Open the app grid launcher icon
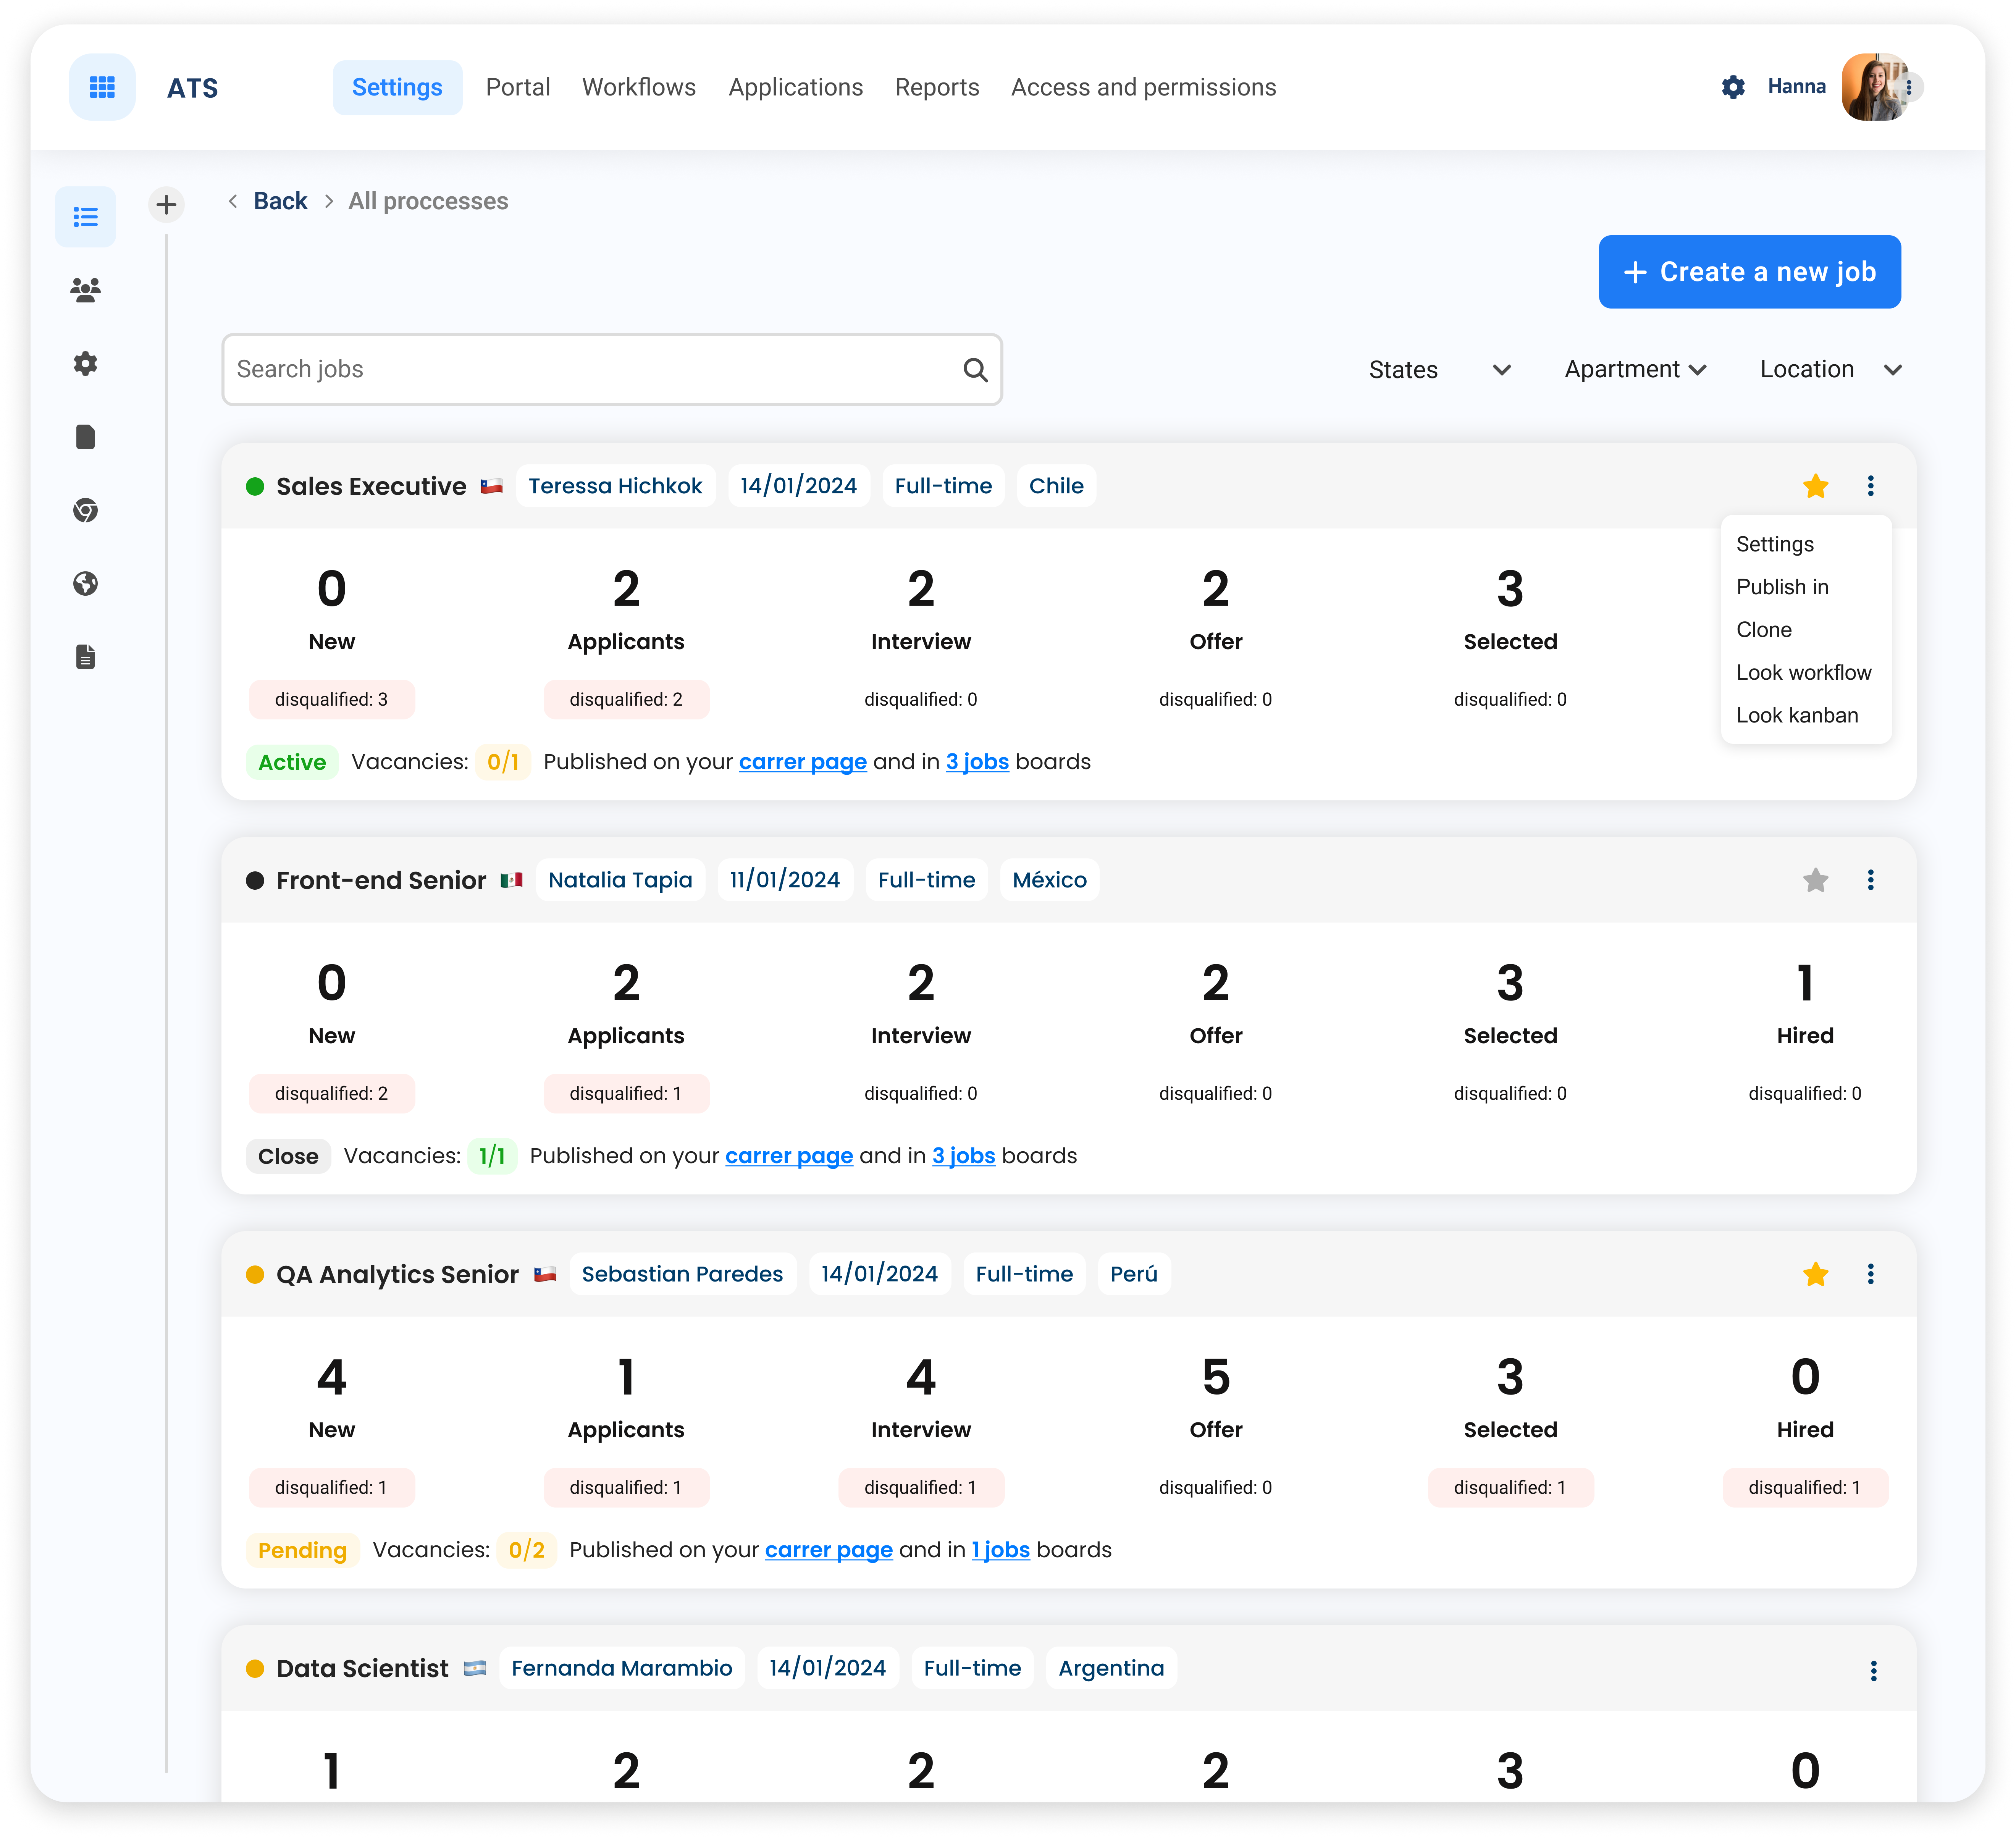 [x=102, y=87]
